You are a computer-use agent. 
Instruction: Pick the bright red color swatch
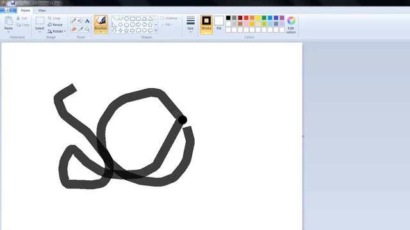pos(246,18)
